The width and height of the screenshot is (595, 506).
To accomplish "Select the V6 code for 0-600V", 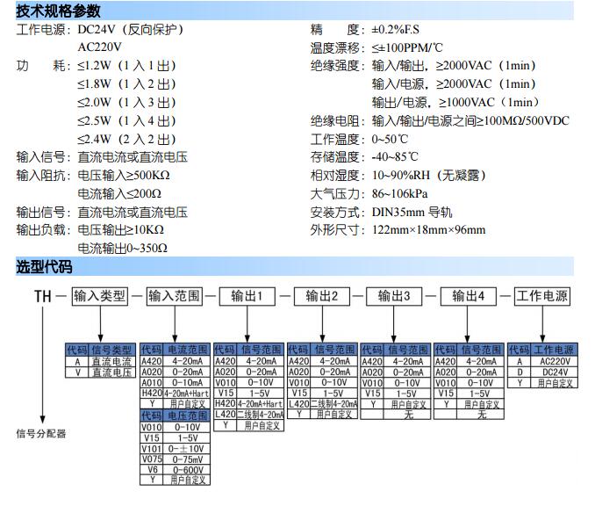I will pyautogui.click(x=152, y=469).
